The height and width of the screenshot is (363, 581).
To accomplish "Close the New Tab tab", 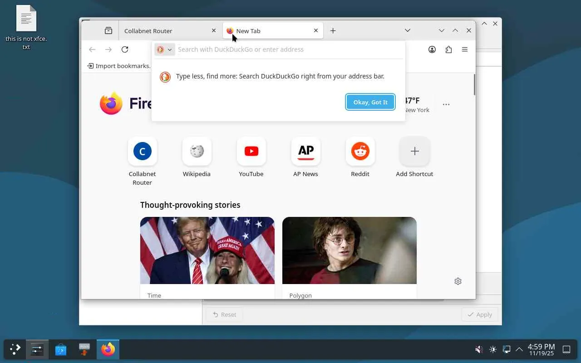I will 316,31.
